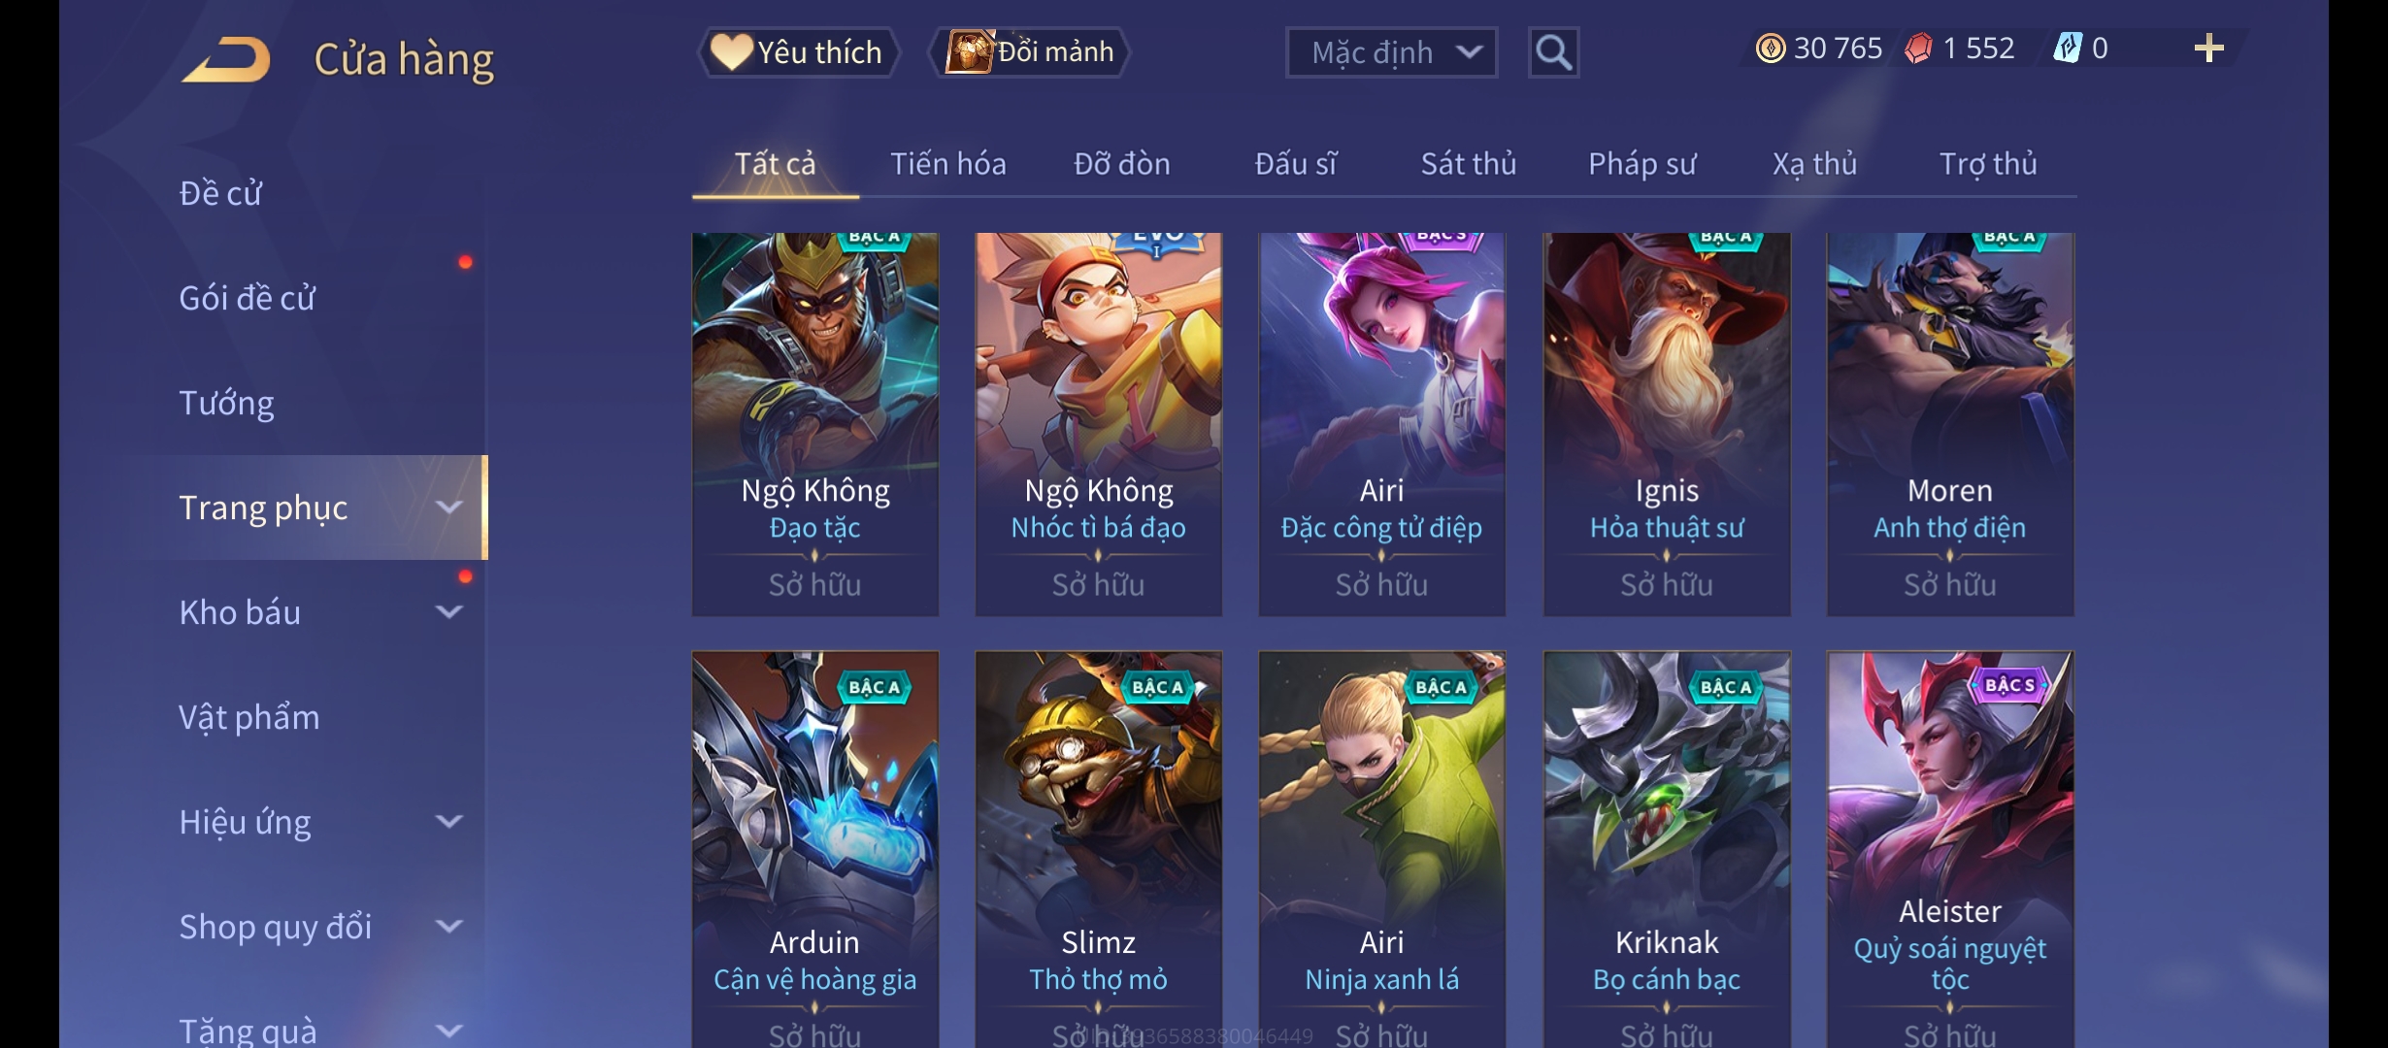Expand the Hiệu ứng submenu chevron

point(448,822)
